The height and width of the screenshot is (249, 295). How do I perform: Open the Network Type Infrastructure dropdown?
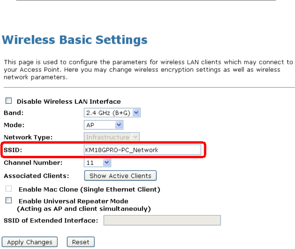tap(112, 137)
